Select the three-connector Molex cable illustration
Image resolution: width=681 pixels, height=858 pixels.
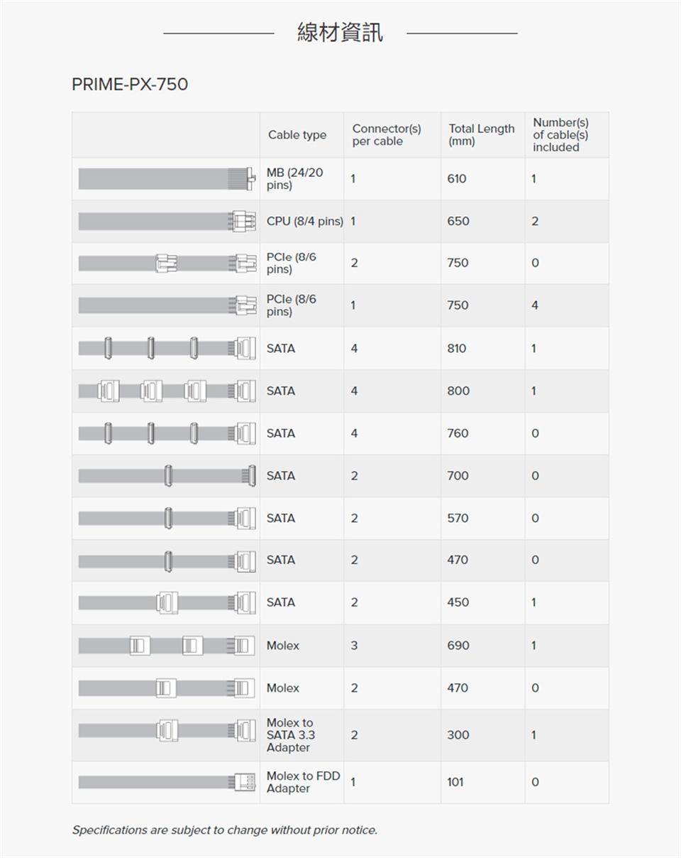pyautogui.click(x=166, y=646)
